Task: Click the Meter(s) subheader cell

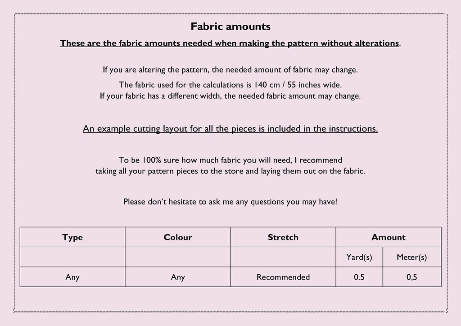Action: (x=412, y=257)
